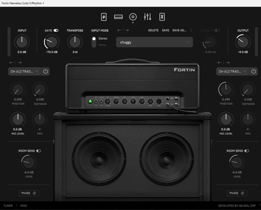Open the MIDI settings

[24, 206]
